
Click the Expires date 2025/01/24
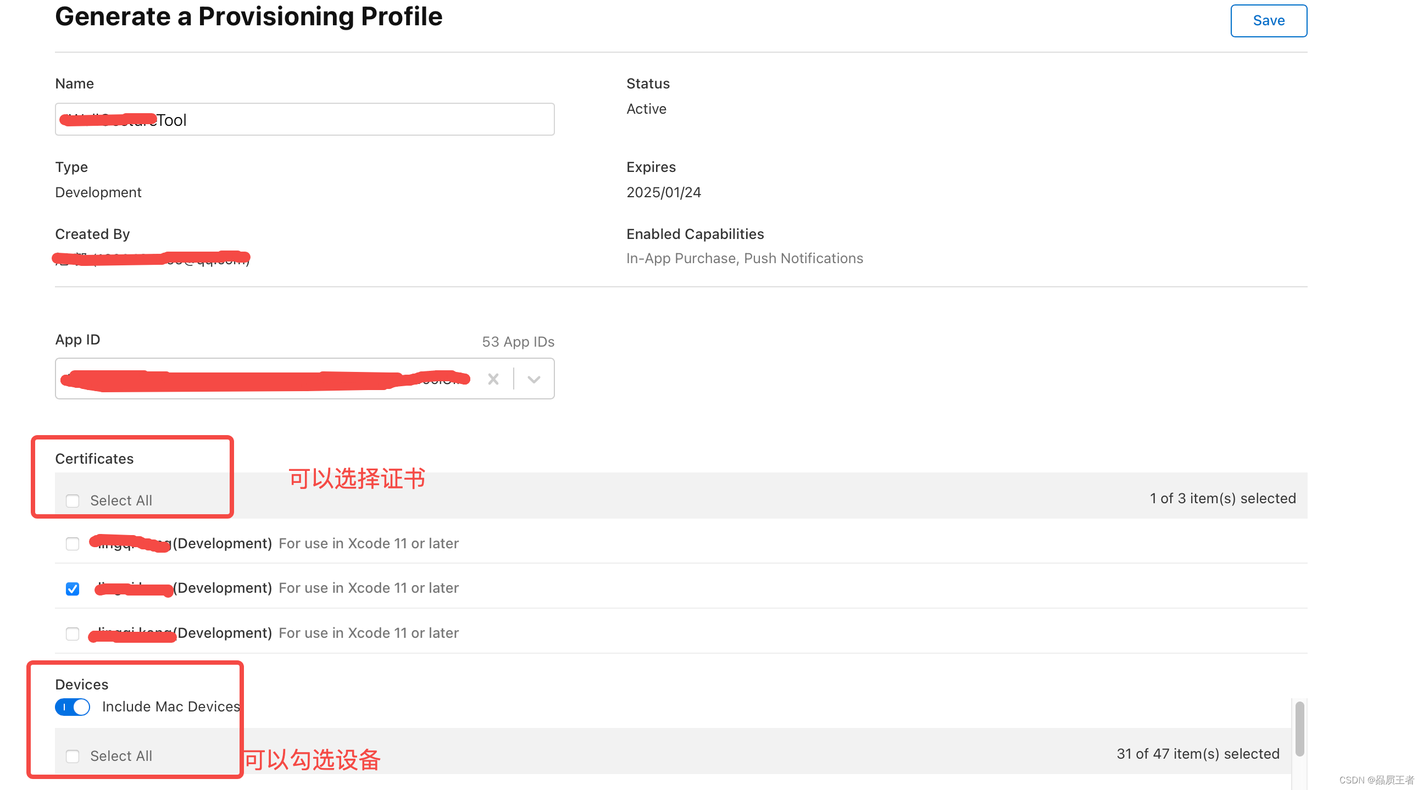point(663,192)
